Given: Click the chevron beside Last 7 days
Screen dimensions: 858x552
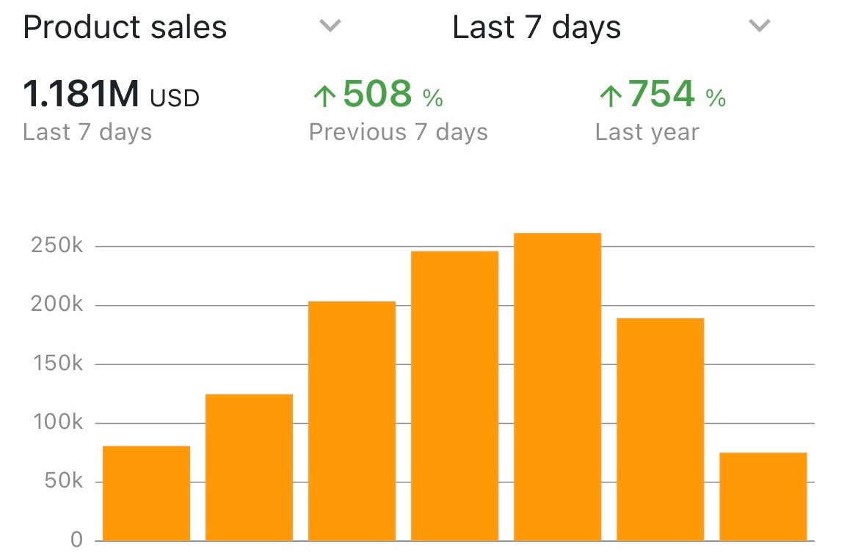Looking at the screenshot, I should [759, 25].
